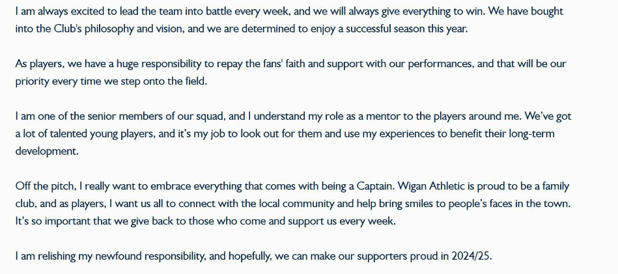Click the paragraph starting "Off the pitch"
618x274 pixels.
click(x=293, y=204)
